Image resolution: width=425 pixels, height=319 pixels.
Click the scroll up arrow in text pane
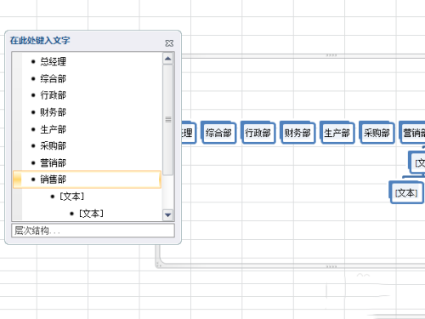tap(168, 59)
